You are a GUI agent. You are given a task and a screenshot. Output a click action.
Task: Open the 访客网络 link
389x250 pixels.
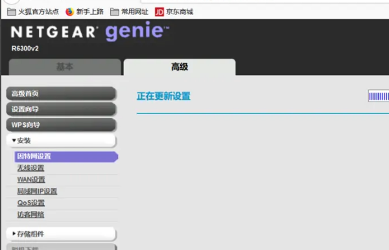(x=30, y=214)
